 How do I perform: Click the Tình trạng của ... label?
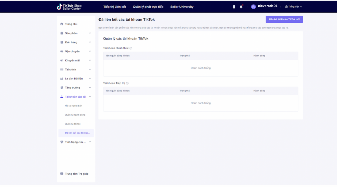(75, 142)
